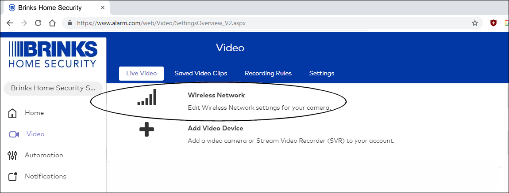This screenshot has height=193, width=509.
Task: Click the browser back arrow
Action: [9, 23]
